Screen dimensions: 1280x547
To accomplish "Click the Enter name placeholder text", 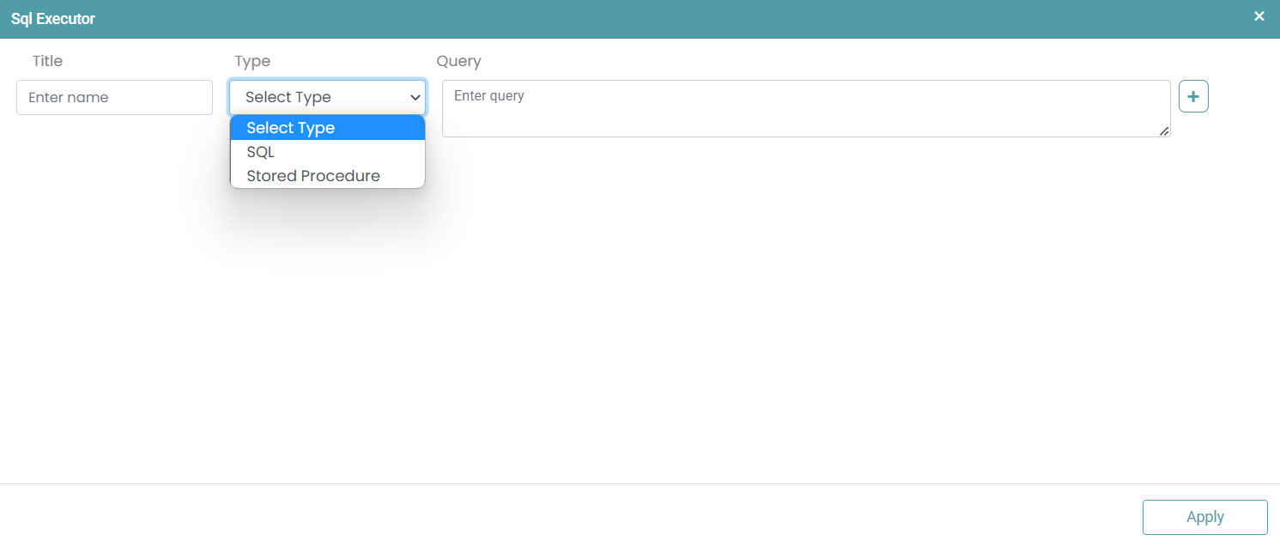I will coord(69,98).
